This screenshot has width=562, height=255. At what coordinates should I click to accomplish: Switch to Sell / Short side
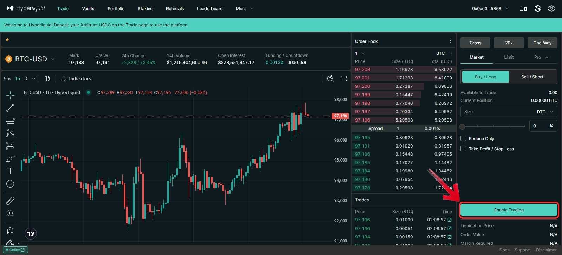point(532,77)
